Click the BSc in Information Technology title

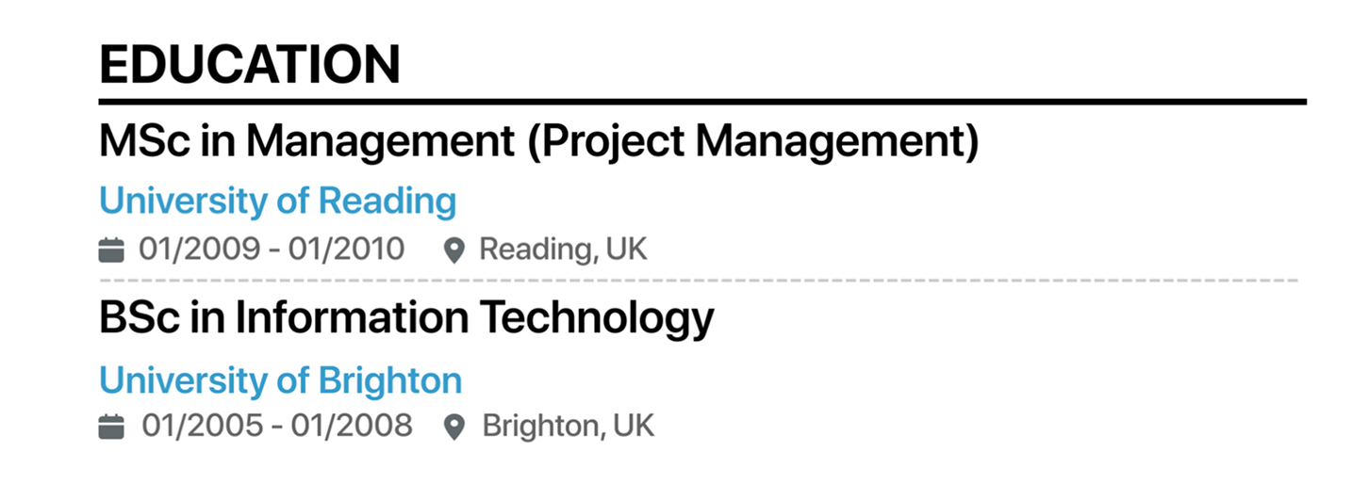coord(406,318)
